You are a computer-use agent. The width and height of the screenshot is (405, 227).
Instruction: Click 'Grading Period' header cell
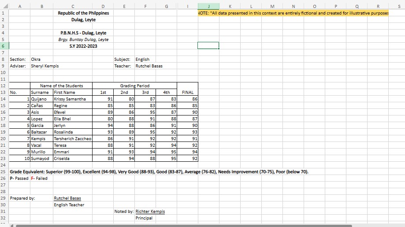pos(134,86)
